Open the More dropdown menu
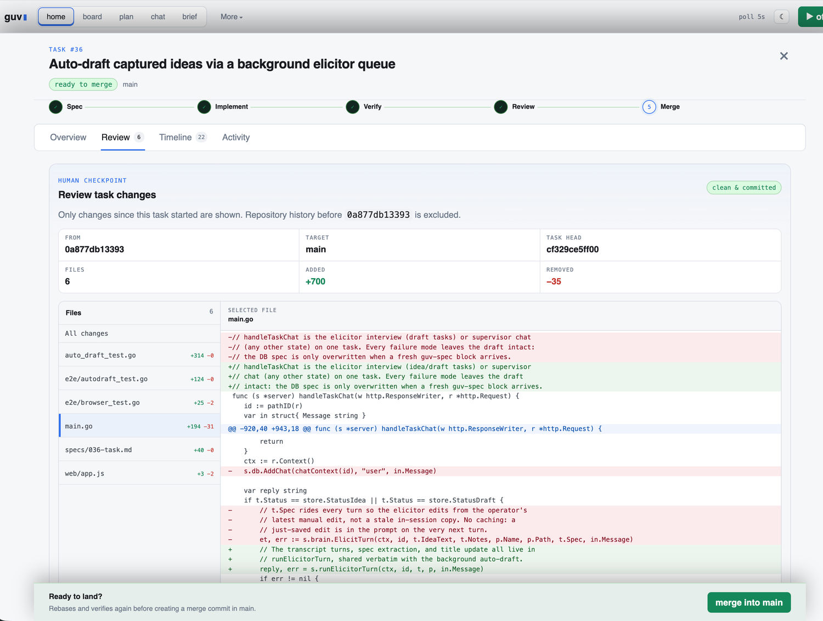The height and width of the screenshot is (621, 823). click(232, 17)
